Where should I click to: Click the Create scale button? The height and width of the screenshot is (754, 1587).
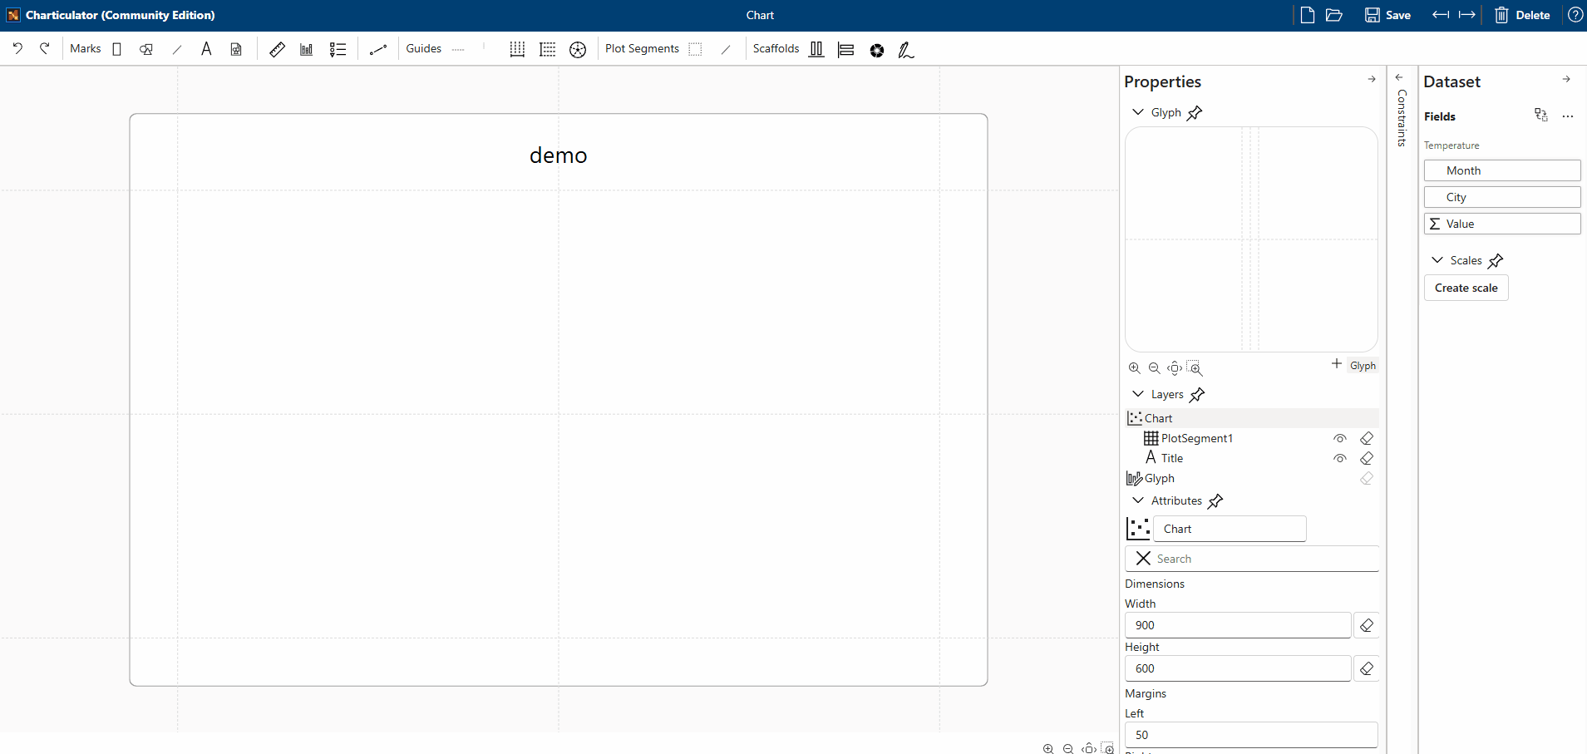[1465, 288]
